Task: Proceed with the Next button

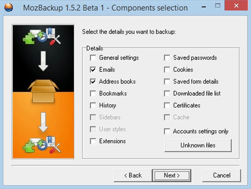Action: pyautogui.click(x=172, y=175)
